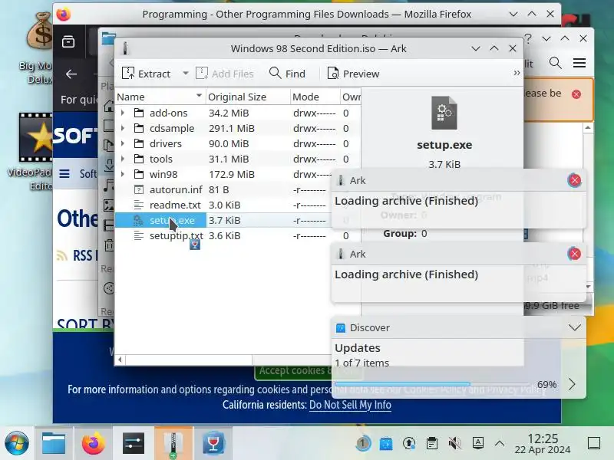Sort by Name column header
This screenshot has width=614, height=460.
click(160, 97)
